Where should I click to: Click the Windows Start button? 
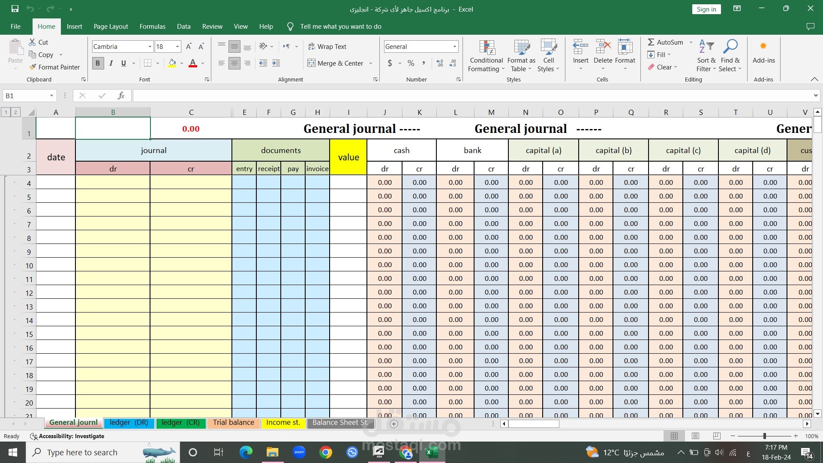click(12, 452)
